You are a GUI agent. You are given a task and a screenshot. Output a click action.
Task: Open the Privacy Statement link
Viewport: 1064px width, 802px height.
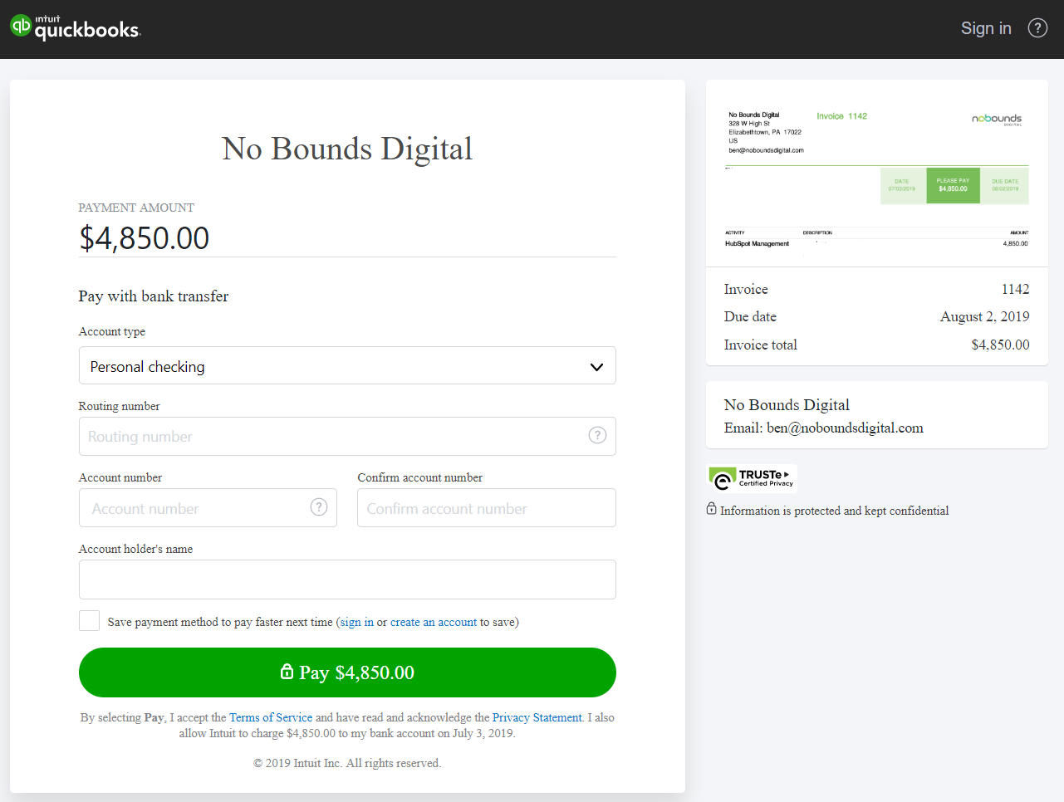pyautogui.click(x=537, y=717)
